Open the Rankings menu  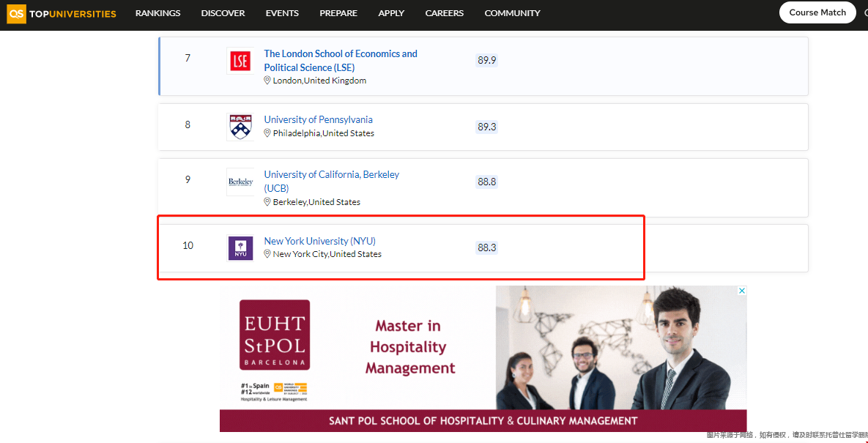point(157,13)
